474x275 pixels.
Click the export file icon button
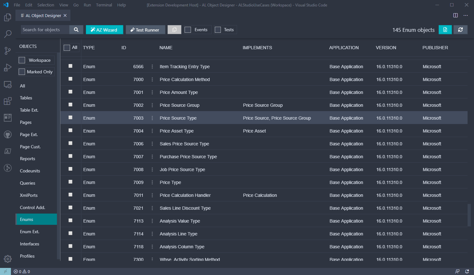click(445, 30)
